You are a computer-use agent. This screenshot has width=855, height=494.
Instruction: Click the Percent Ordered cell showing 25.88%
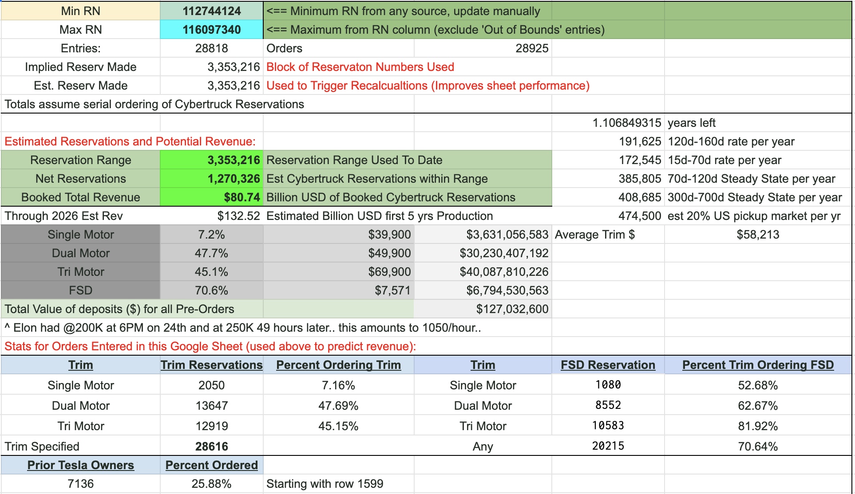pyautogui.click(x=211, y=484)
